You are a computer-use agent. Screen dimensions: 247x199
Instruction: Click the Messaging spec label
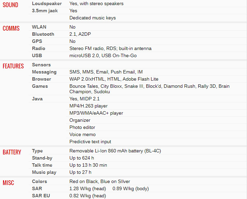click(44, 72)
